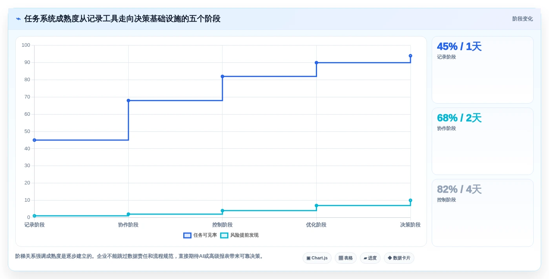This screenshot has height=279, width=549.
Task: Click the 风险提前发现 data point at 记录阶段
Action: [35, 216]
